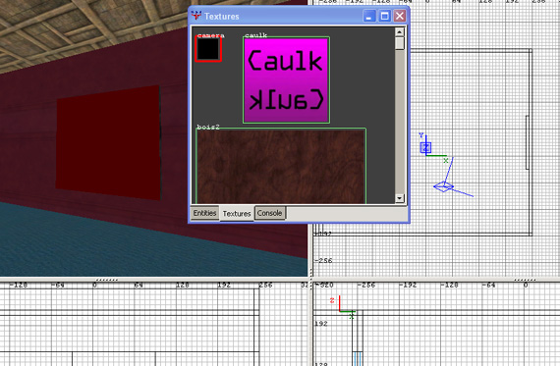Image resolution: width=560 pixels, height=366 pixels.
Task: Minimize the Textures window
Action: click(x=369, y=16)
